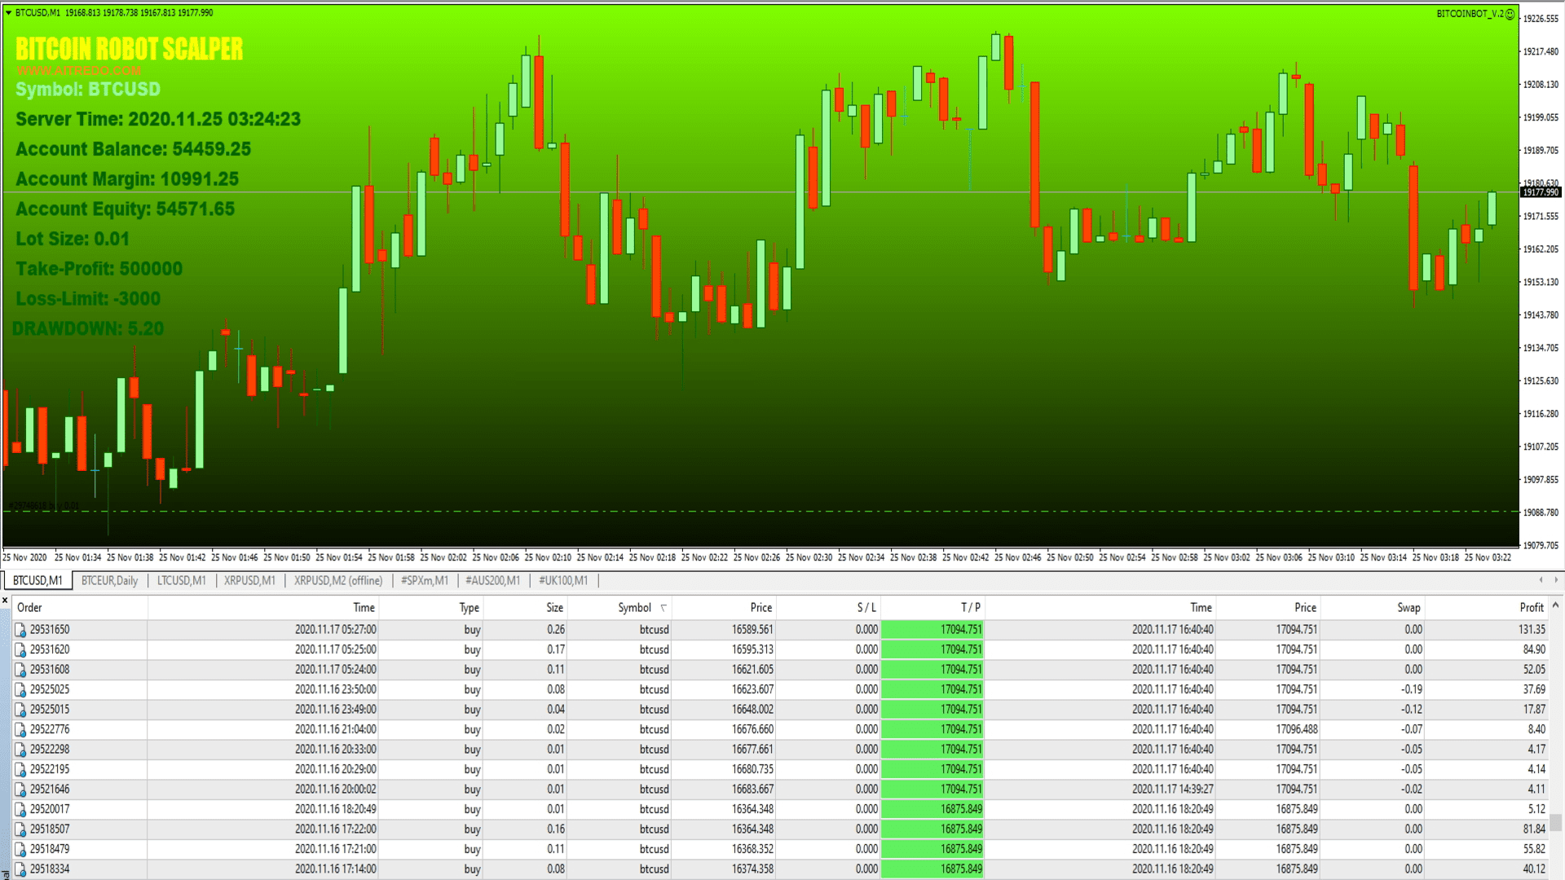Image resolution: width=1565 pixels, height=880 pixels.
Task: Click the DRAWDOWN: 5.20 label
Action: point(88,329)
